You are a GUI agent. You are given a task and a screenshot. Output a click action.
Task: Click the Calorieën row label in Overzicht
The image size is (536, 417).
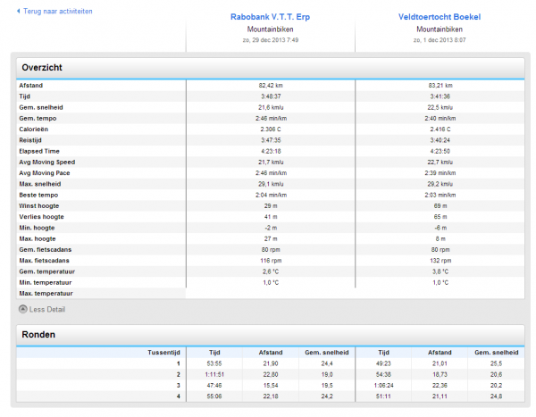[36, 129]
